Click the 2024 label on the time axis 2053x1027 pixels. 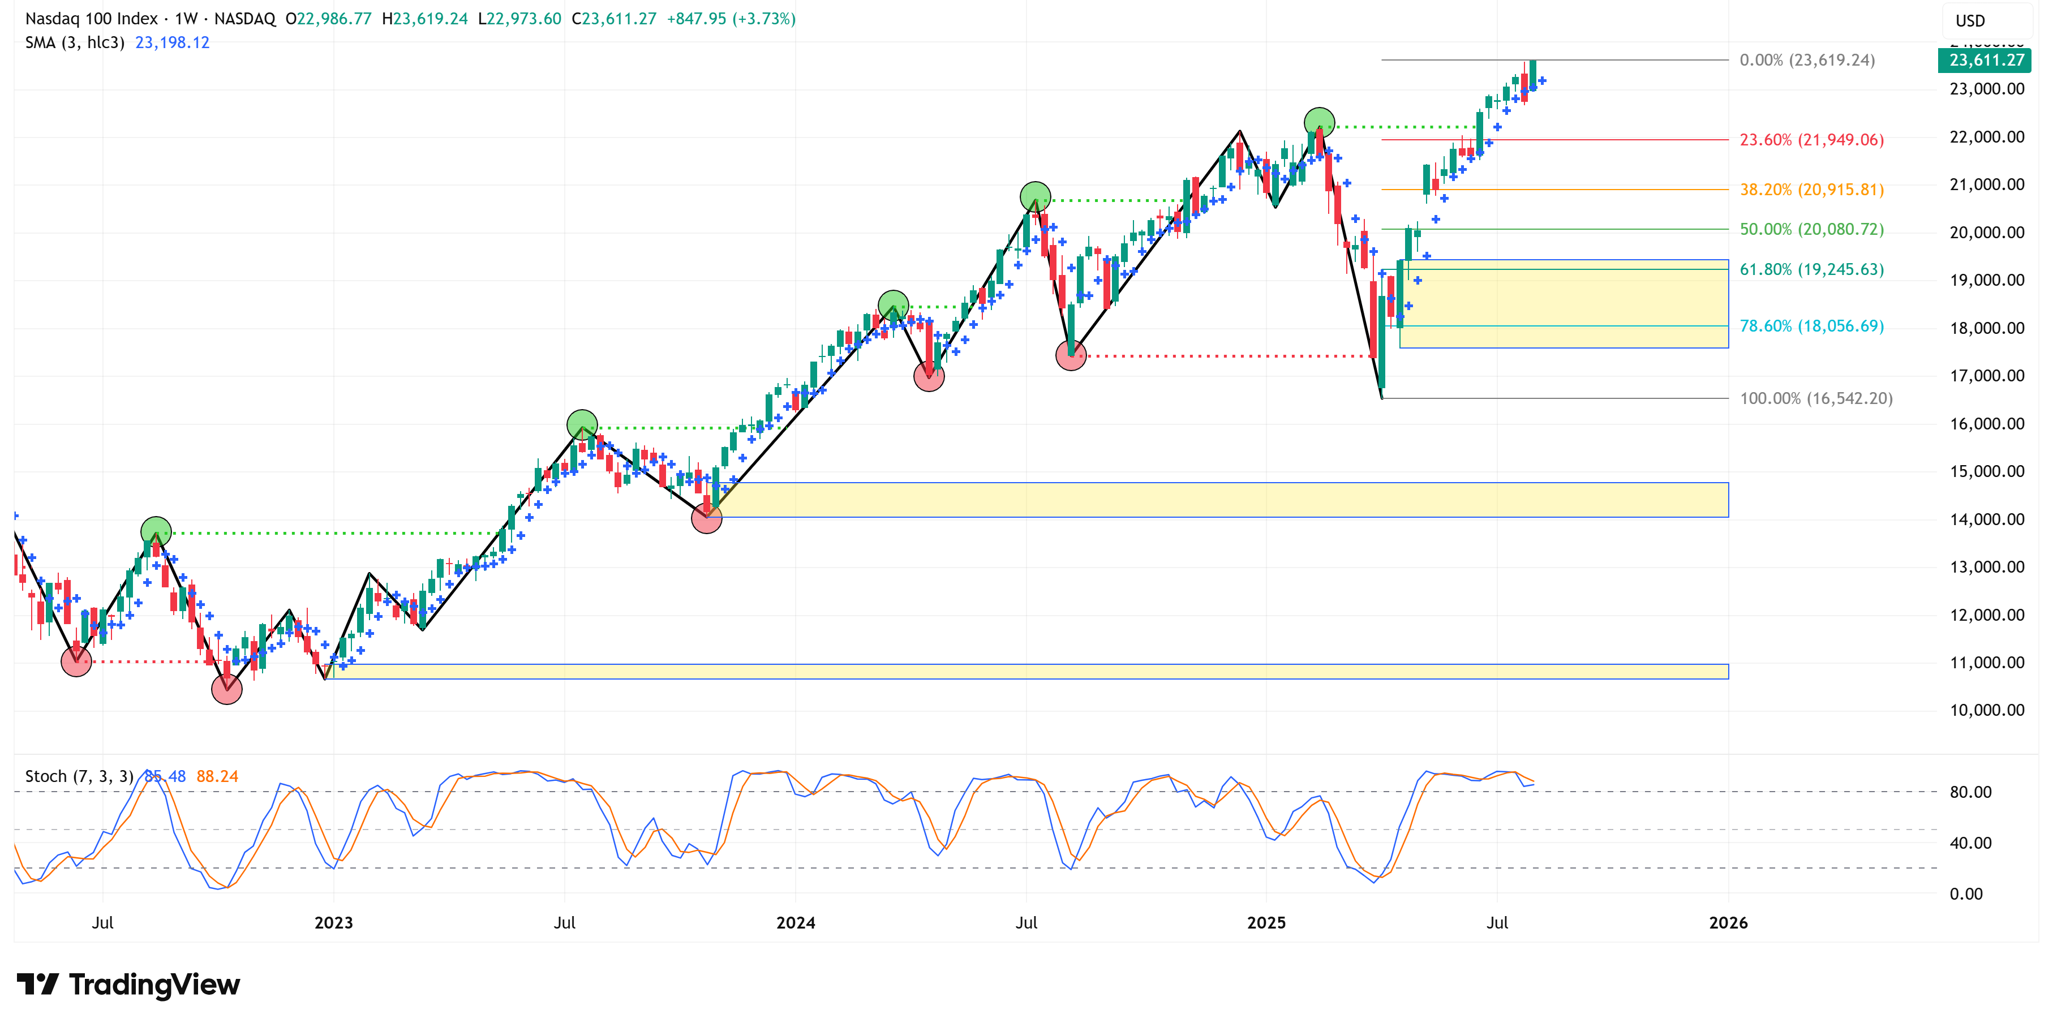click(796, 923)
